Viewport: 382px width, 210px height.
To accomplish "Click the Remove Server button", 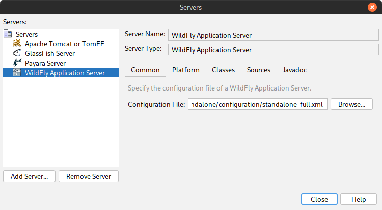I will point(89,176).
